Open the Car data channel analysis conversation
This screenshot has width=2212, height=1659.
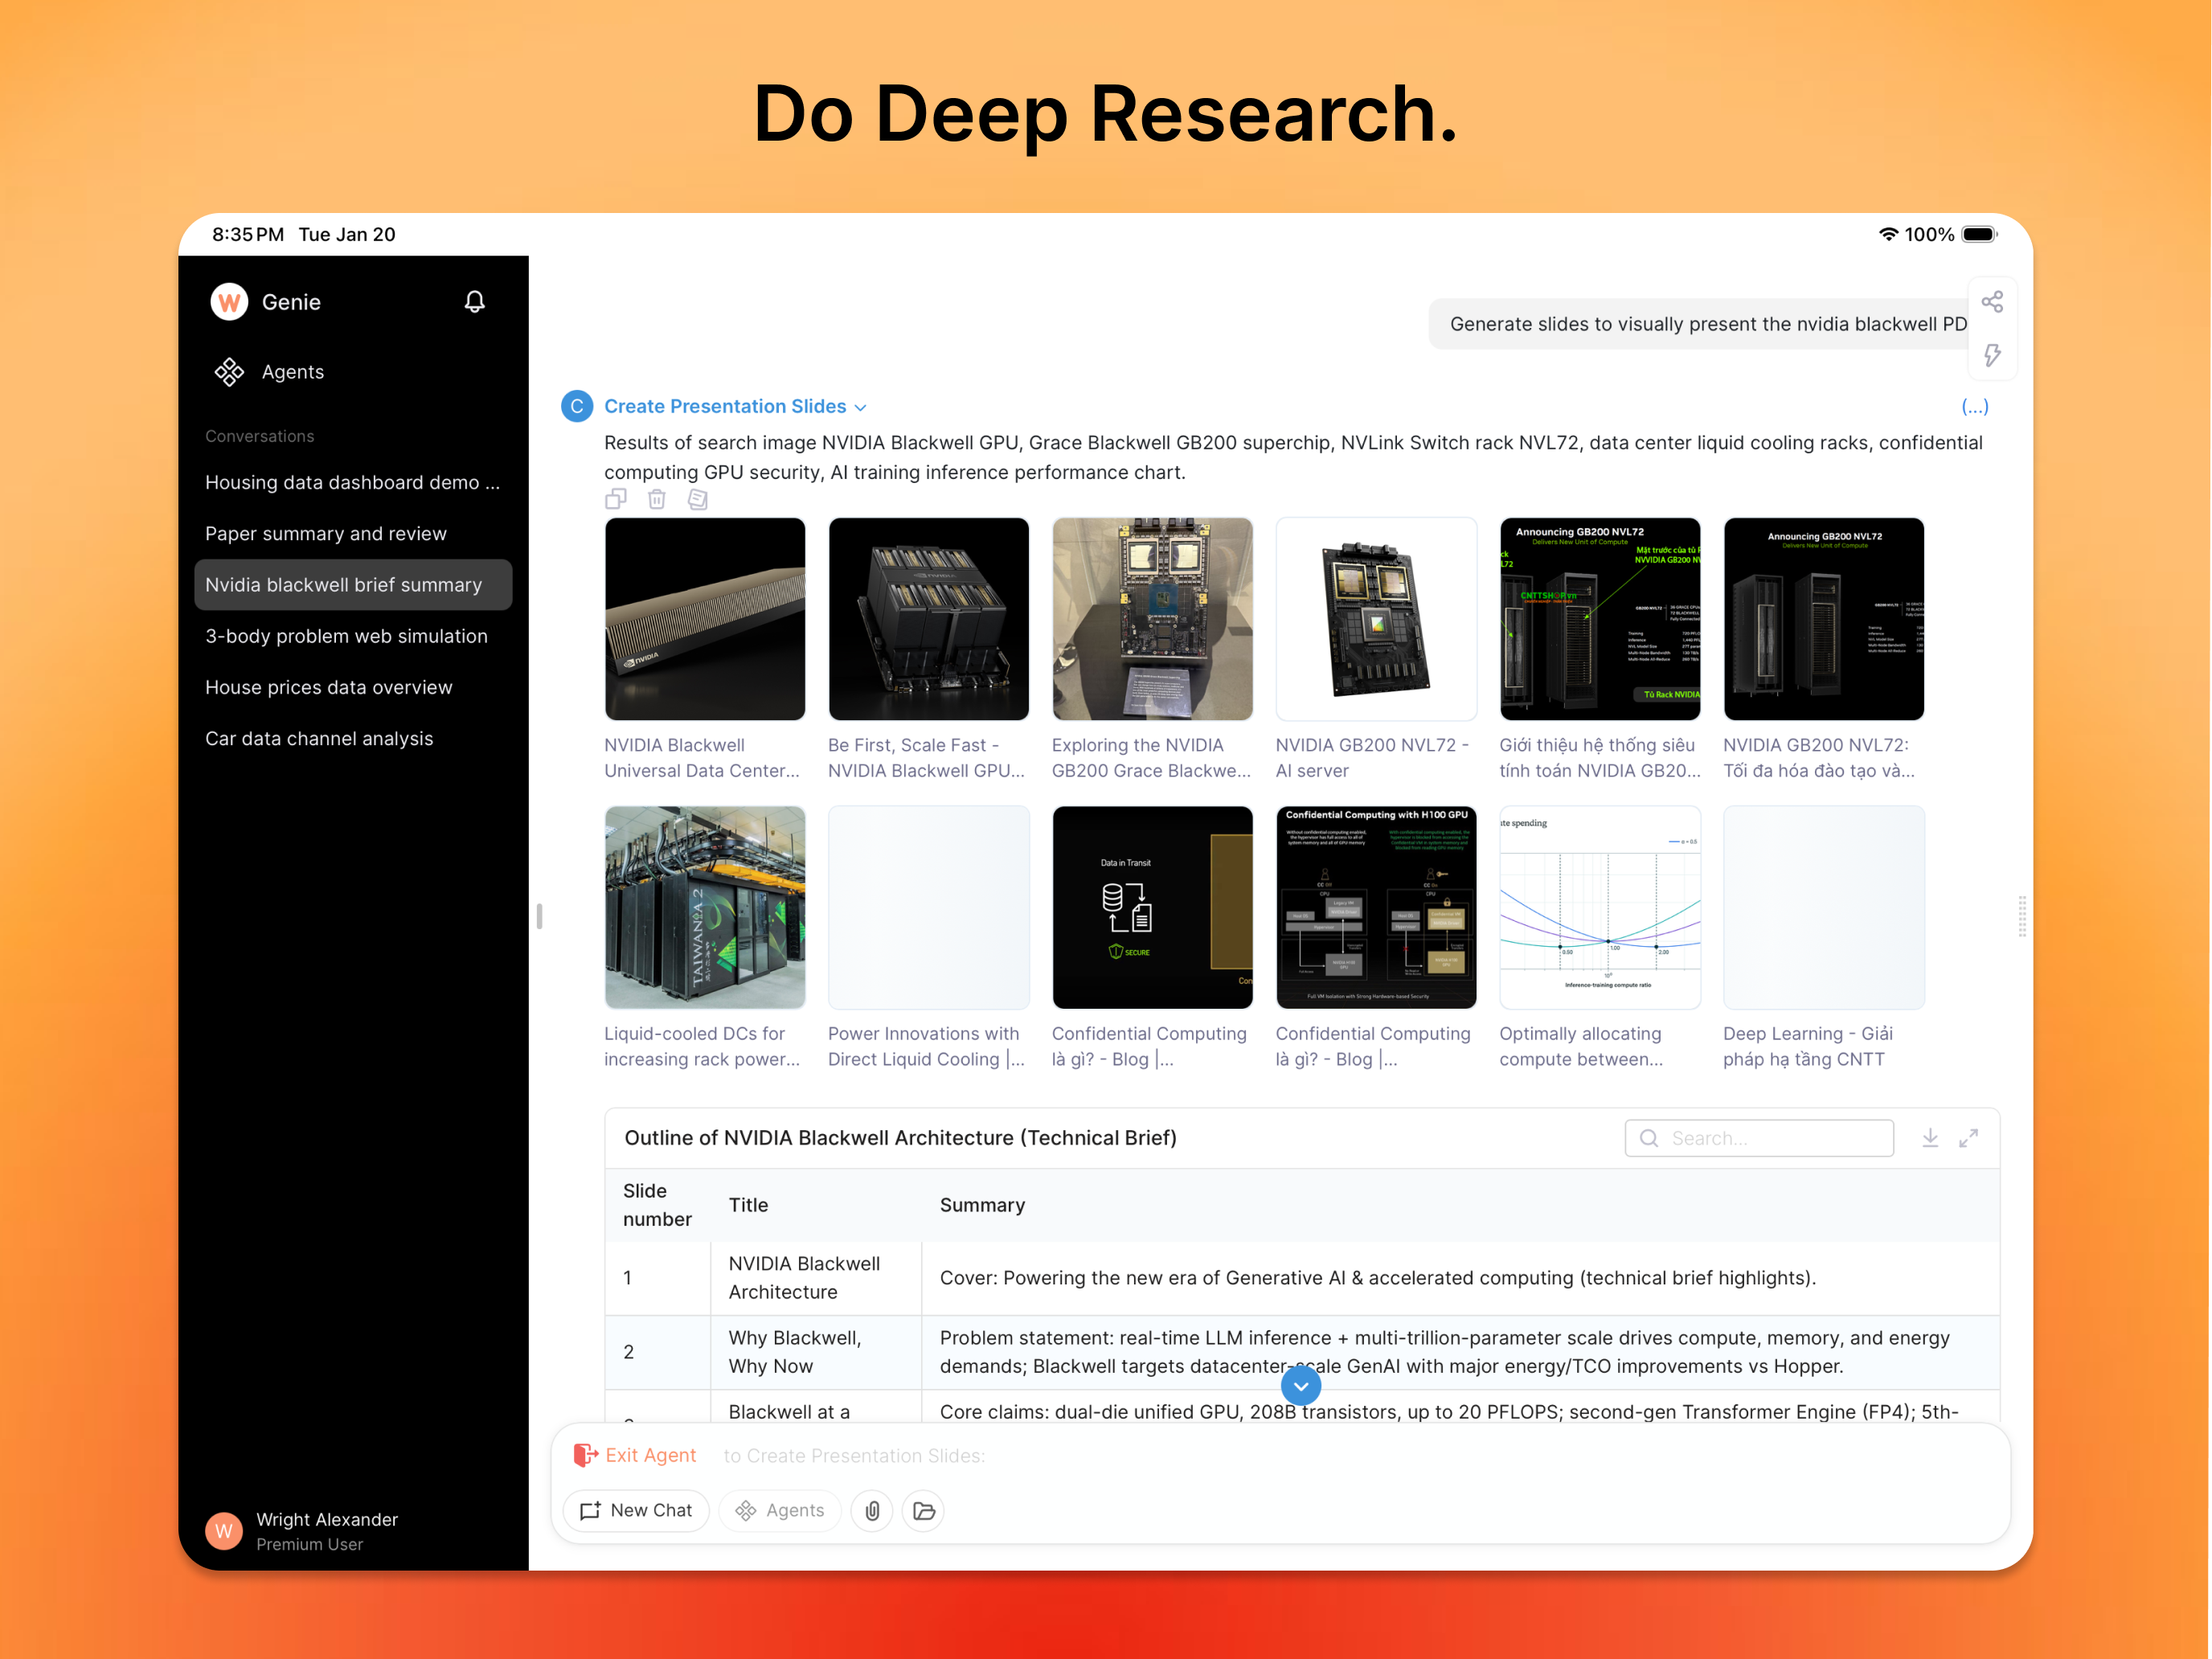coord(353,738)
